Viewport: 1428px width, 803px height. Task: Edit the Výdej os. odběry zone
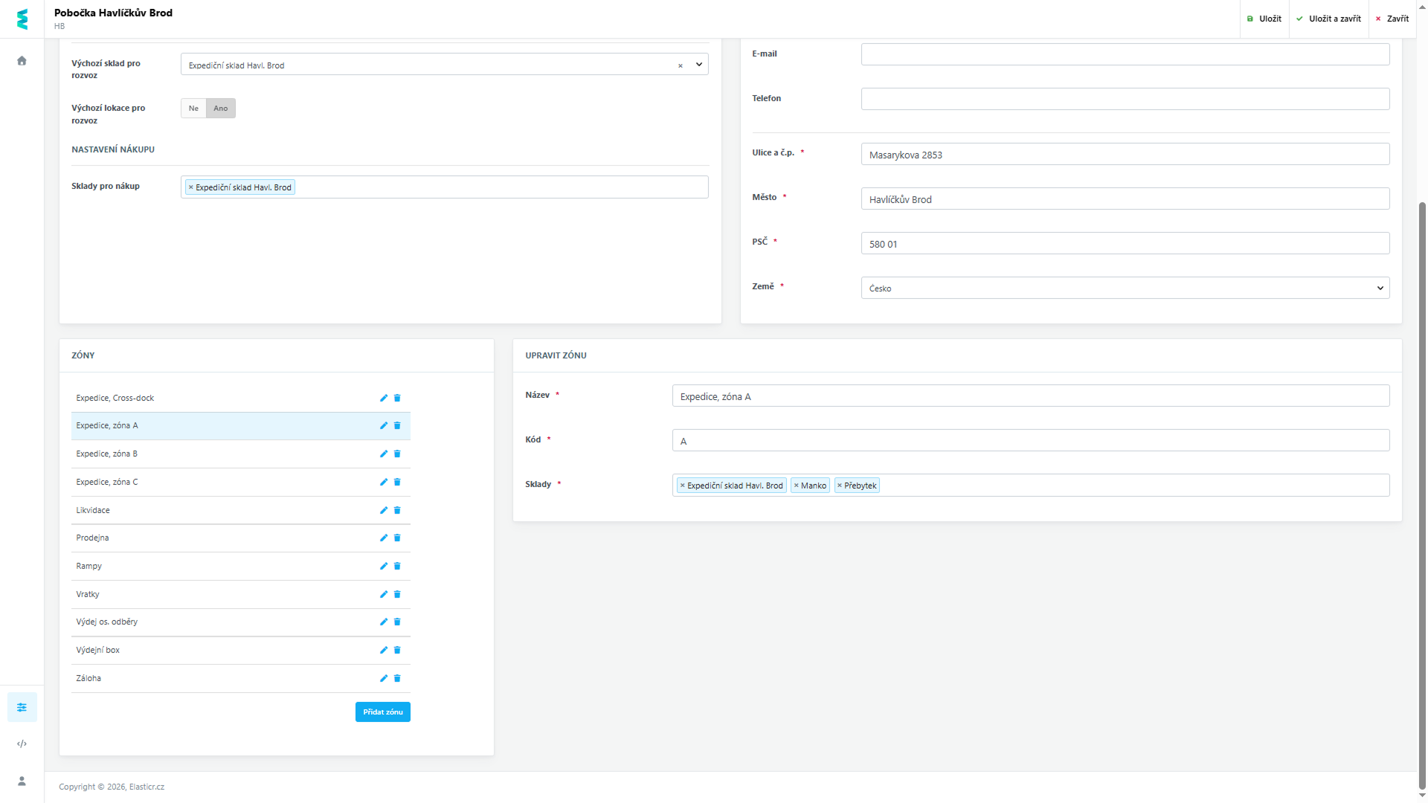[x=384, y=622]
